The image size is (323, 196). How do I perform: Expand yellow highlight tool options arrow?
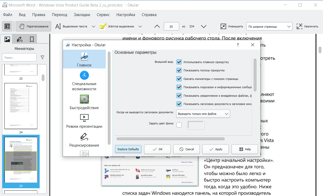coord(140,26)
